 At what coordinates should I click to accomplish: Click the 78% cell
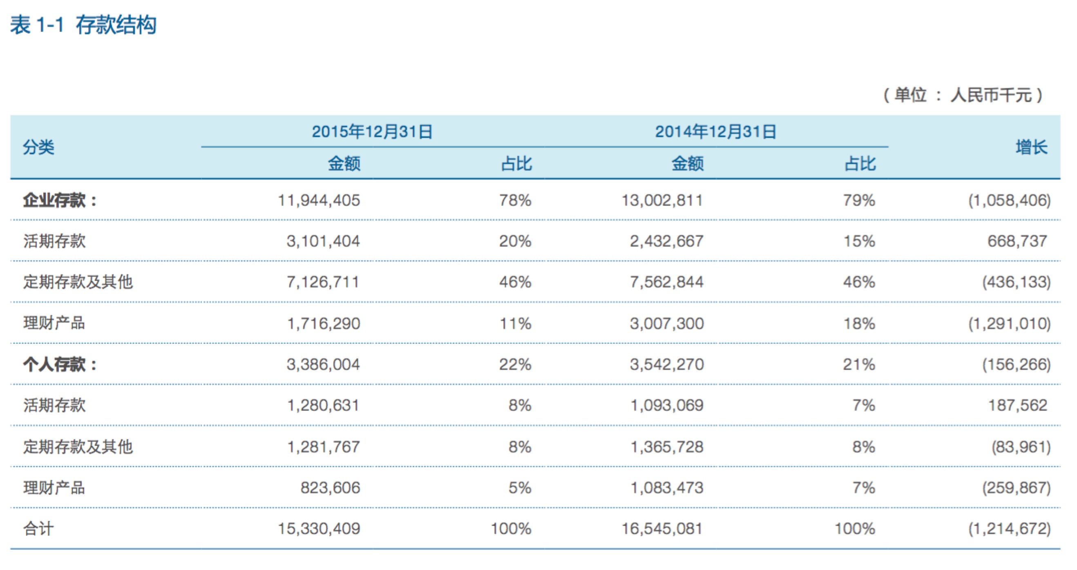coord(515,200)
